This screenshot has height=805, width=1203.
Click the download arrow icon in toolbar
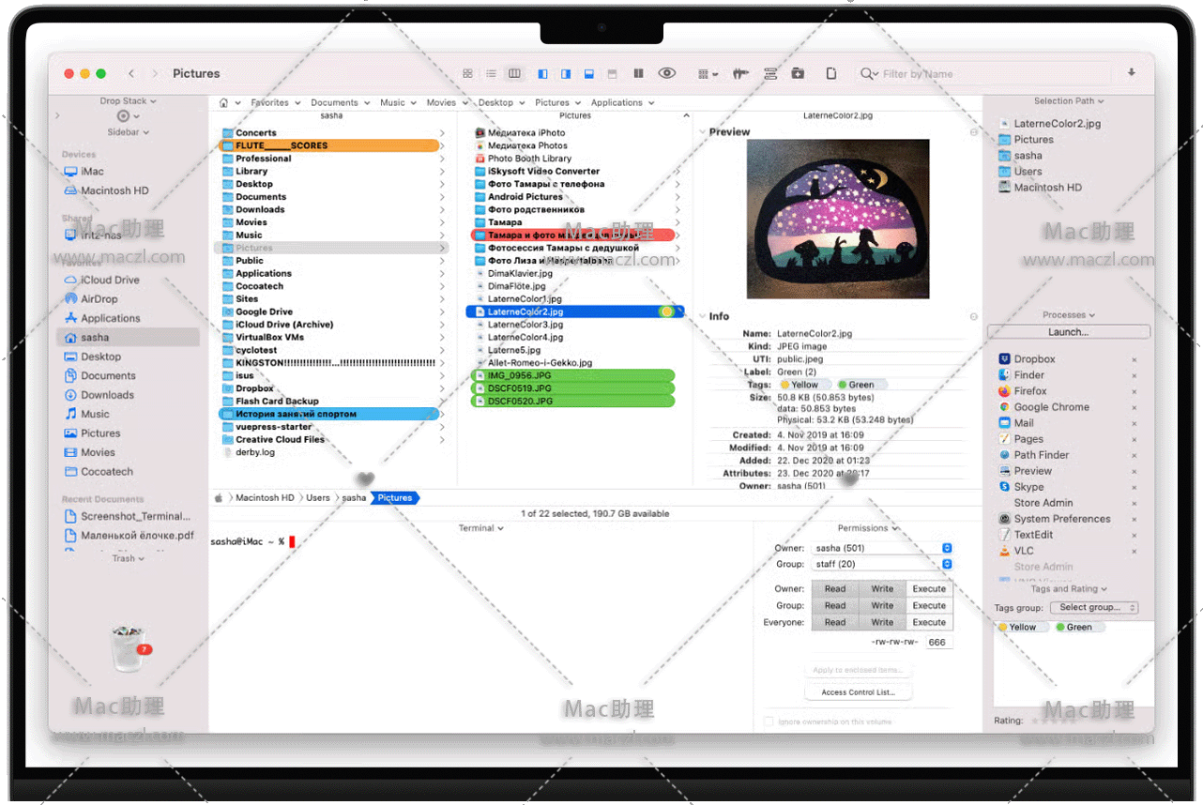coord(1132,73)
